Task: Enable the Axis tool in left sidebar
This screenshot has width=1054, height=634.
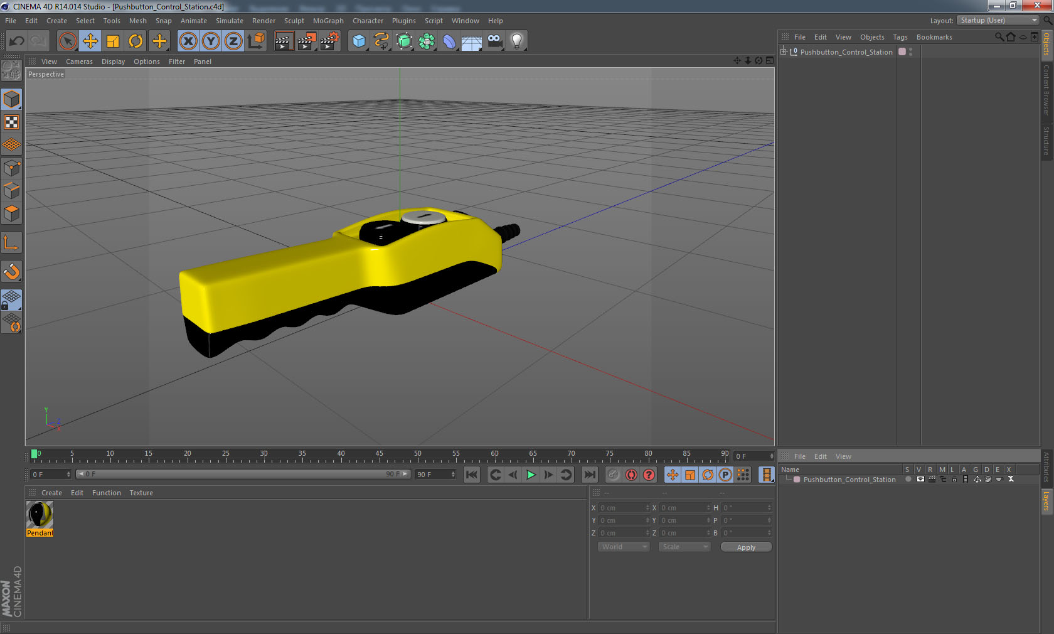Action: pyautogui.click(x=11, y=242)
